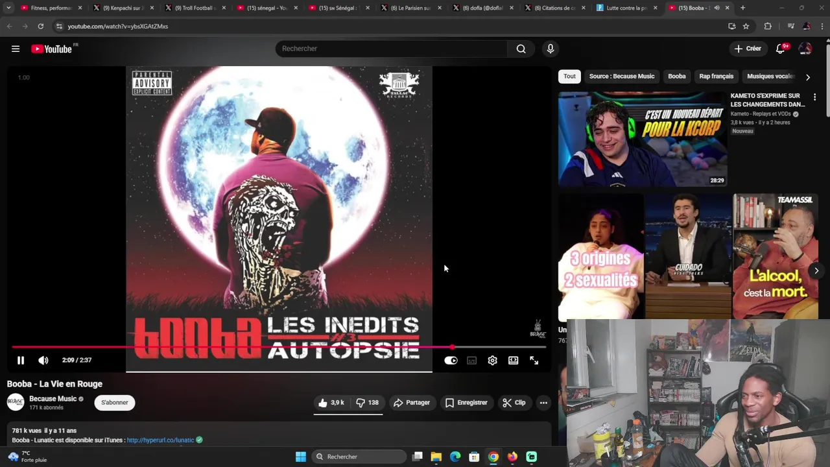Share the video via Partager

[x=412, y=403]
